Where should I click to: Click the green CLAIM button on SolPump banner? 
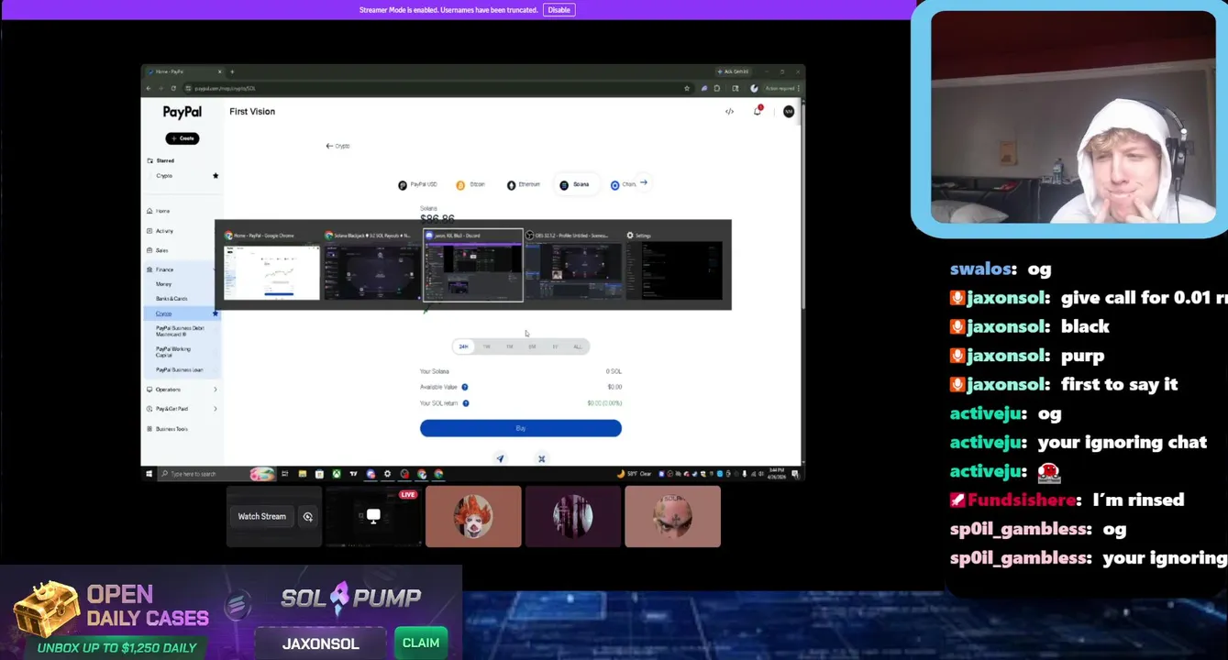pos(421,643)
